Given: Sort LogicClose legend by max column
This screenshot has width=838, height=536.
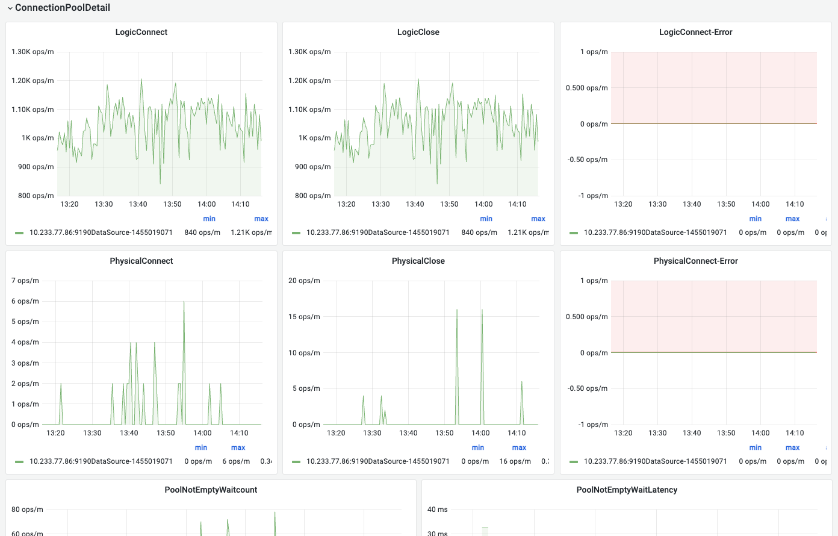Looking at the screenshot, I should [538, 219].
